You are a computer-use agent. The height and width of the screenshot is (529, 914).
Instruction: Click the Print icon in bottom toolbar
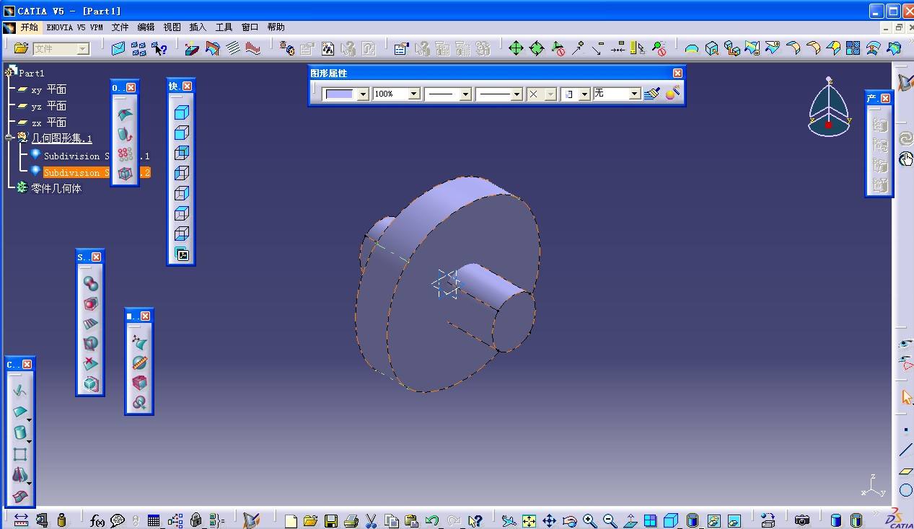[x=351, y=521]
